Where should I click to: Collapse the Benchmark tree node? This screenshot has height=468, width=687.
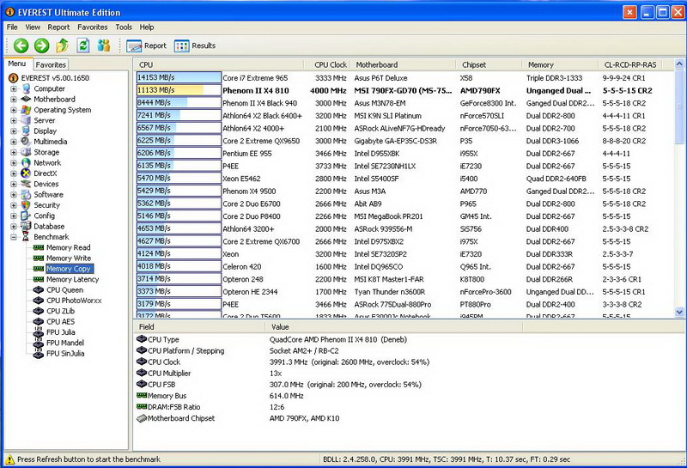point(14,237)
